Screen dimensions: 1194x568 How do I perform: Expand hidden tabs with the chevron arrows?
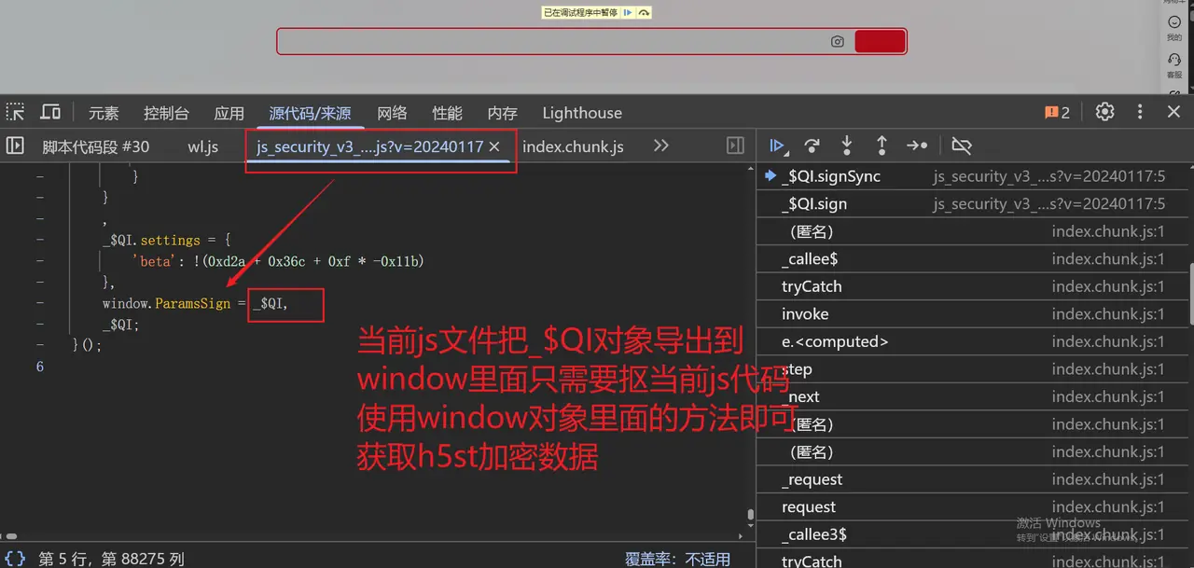tap(660, 145)
